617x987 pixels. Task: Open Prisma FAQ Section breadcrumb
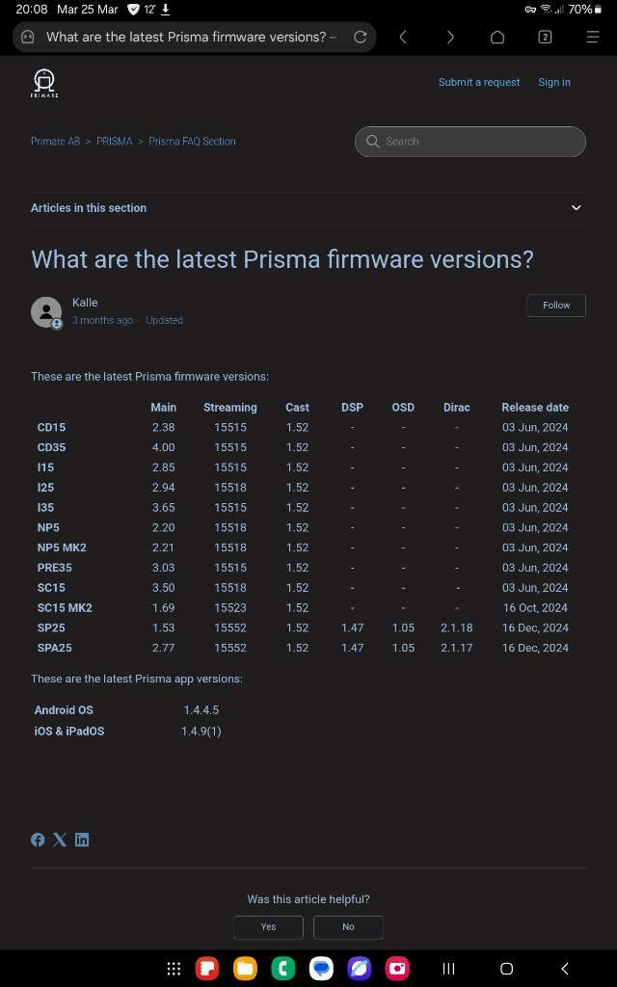[192, 142]
